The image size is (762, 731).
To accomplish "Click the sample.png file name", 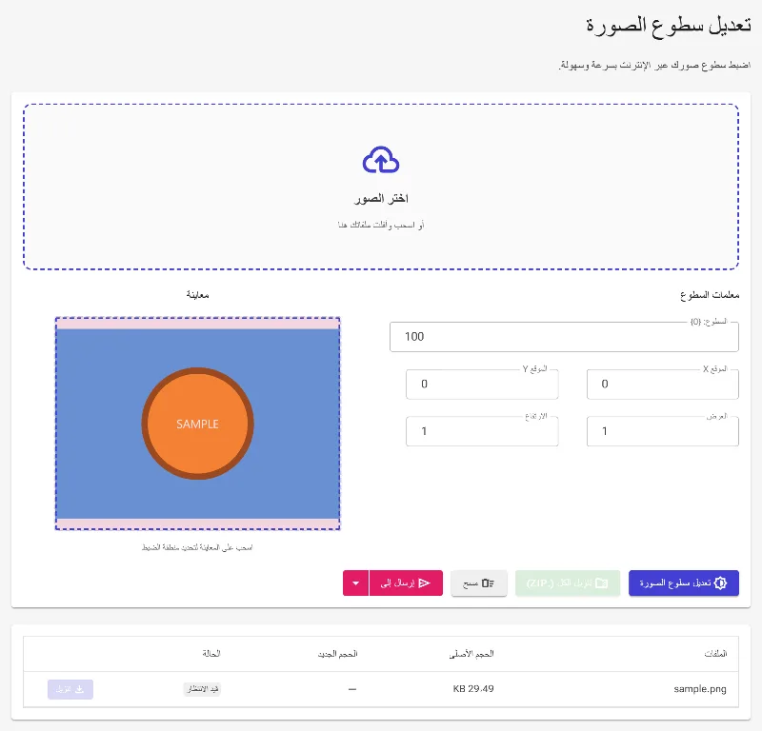I will click(x=700, y=689).
